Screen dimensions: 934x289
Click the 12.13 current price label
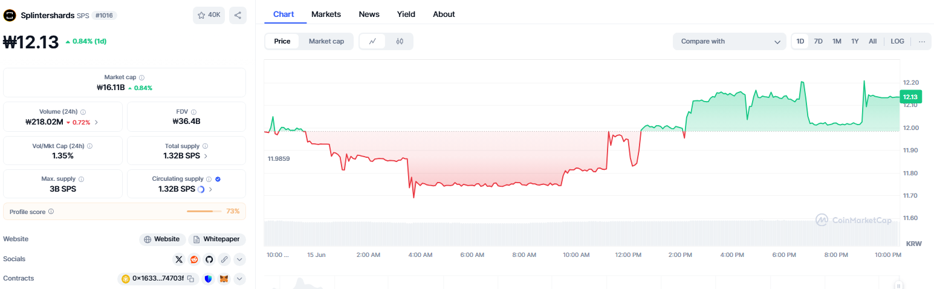(x=910, y=97)
